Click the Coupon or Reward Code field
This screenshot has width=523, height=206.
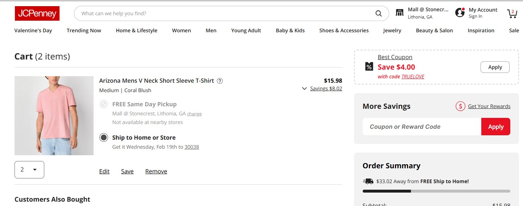coord(421,127)
